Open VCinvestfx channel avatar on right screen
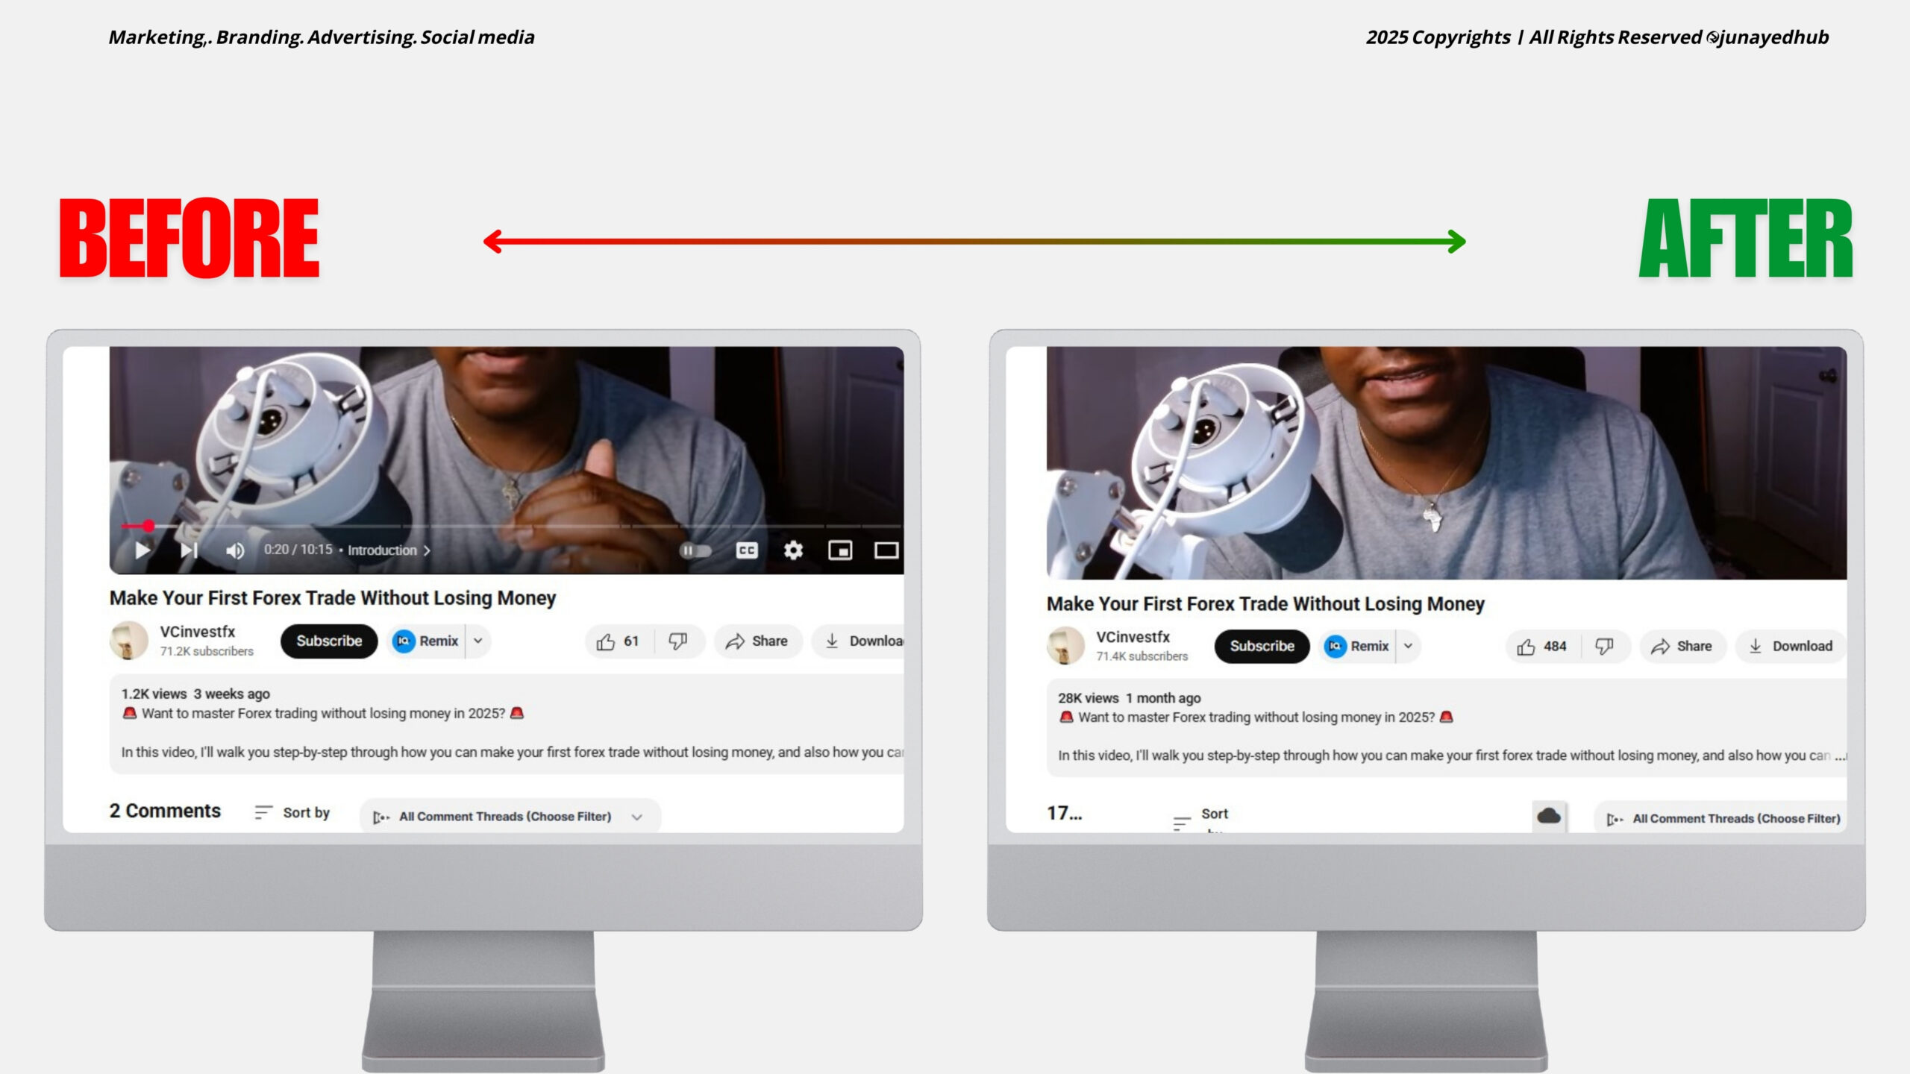Image resolution: width=1910 pixels, height=1074 pixels. tap(1065, 645)
